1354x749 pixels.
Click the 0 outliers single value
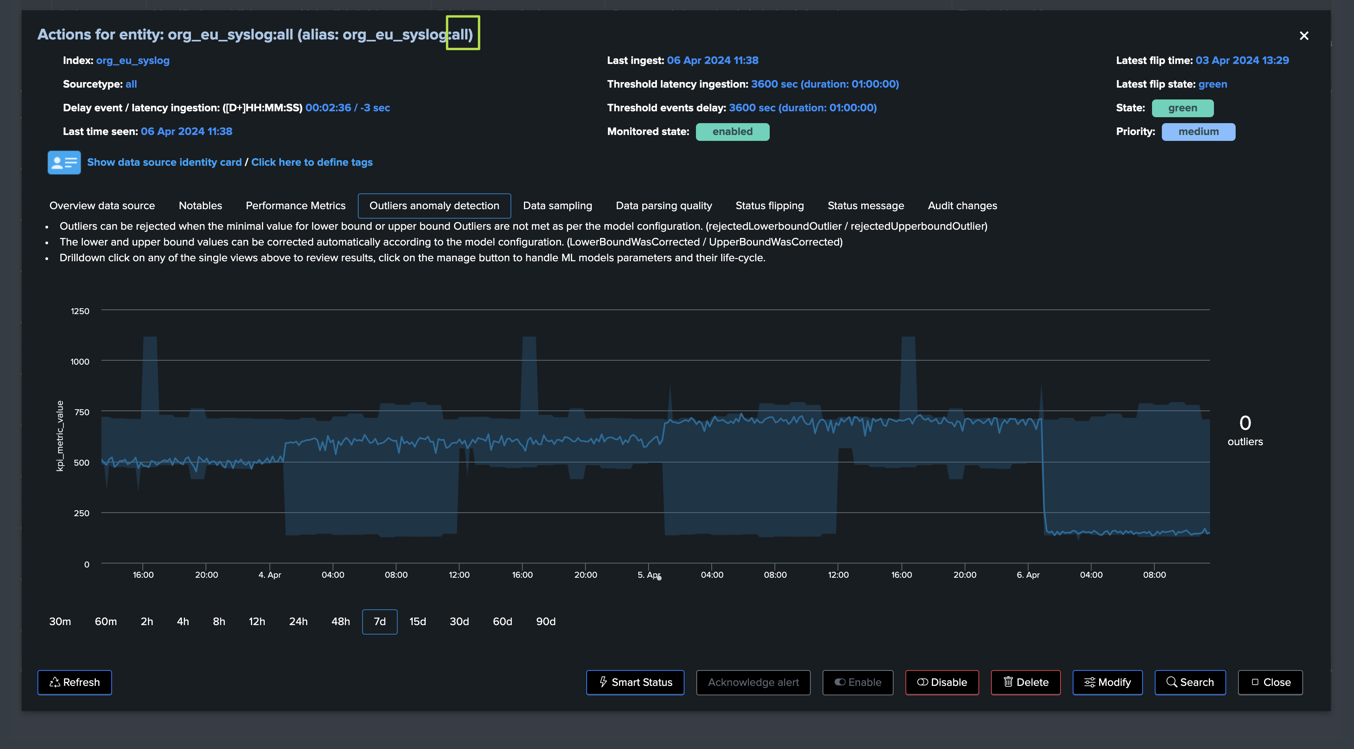click(1245, 429)
